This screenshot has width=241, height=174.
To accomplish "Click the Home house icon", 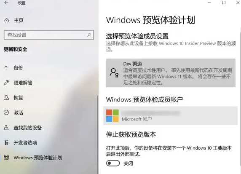I will [x=6, y=20].
